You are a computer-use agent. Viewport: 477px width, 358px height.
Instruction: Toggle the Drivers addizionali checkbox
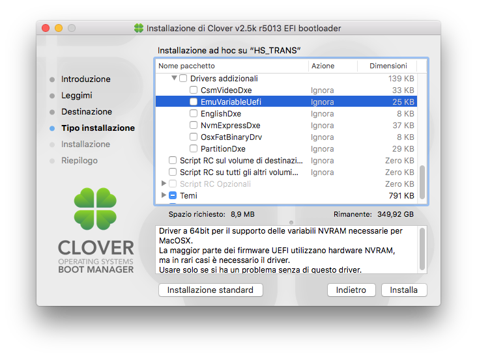click(183, 78)
